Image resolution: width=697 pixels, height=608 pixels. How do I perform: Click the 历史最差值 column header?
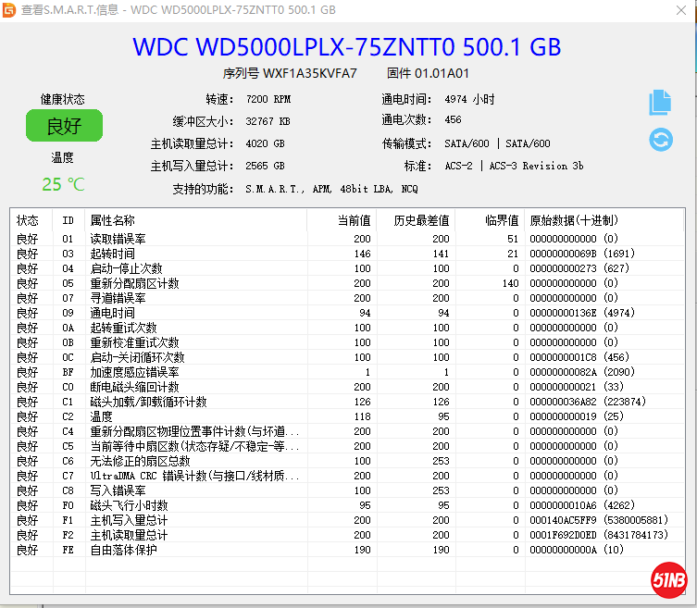tap(421, 220)
